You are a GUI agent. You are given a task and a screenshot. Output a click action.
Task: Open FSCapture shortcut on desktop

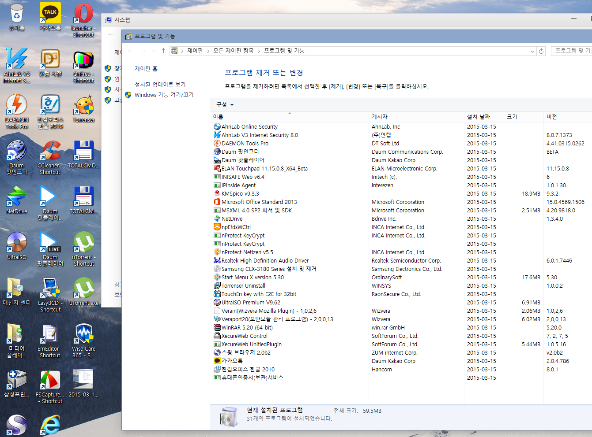[x=50, y=386]
